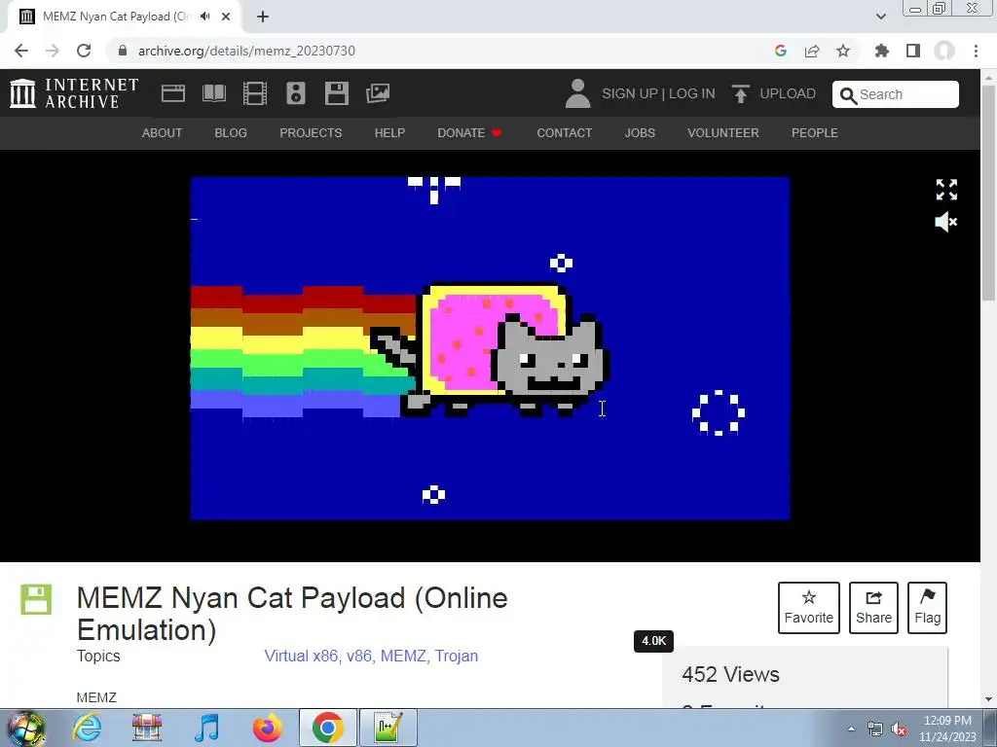997x747 pixels.
Task: Open the Chrome three-dot menu
Action: coord(976,51)
